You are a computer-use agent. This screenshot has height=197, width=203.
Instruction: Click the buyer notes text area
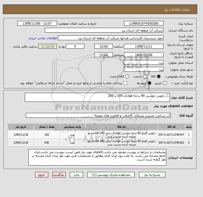[x=97, y=157]
